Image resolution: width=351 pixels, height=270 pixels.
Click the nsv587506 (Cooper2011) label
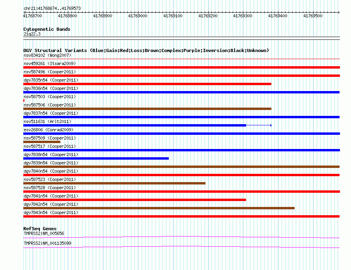[x=50, y=105]
